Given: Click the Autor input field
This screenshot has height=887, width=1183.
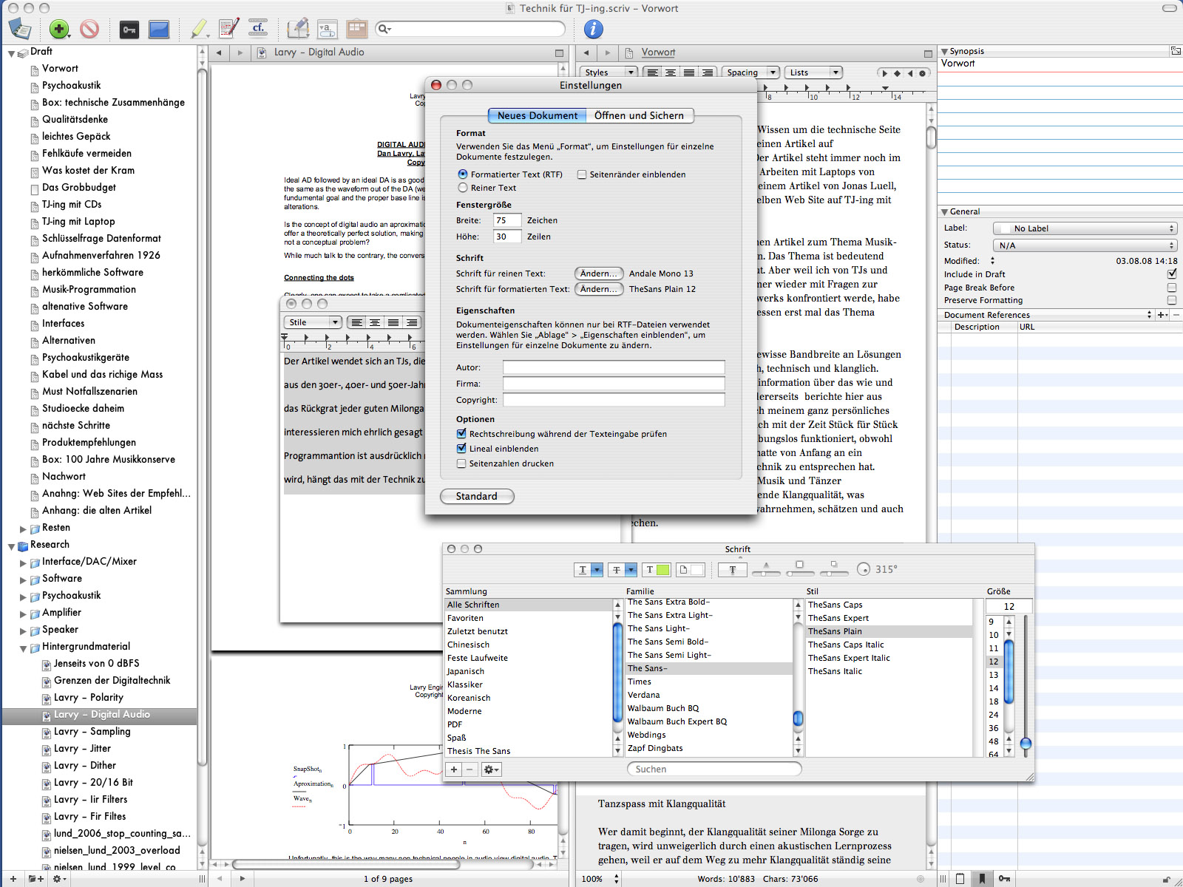Looking at the screenshot, I should click(x=614, y=367).
